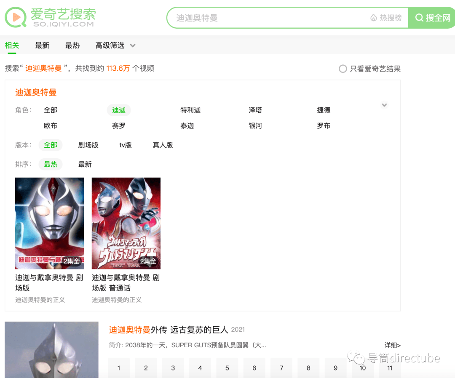Choose the 真人版 version filter

pyautogui.click(x=163, y=145)
